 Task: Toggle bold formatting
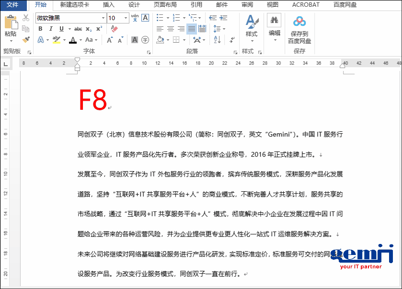pos(41,28)
